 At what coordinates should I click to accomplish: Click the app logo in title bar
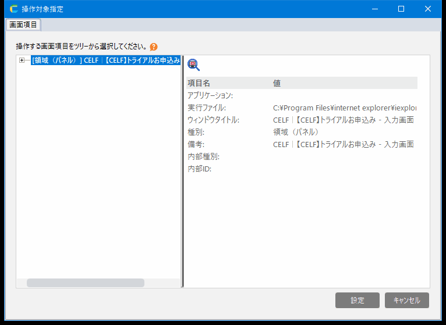coord(13,9)
